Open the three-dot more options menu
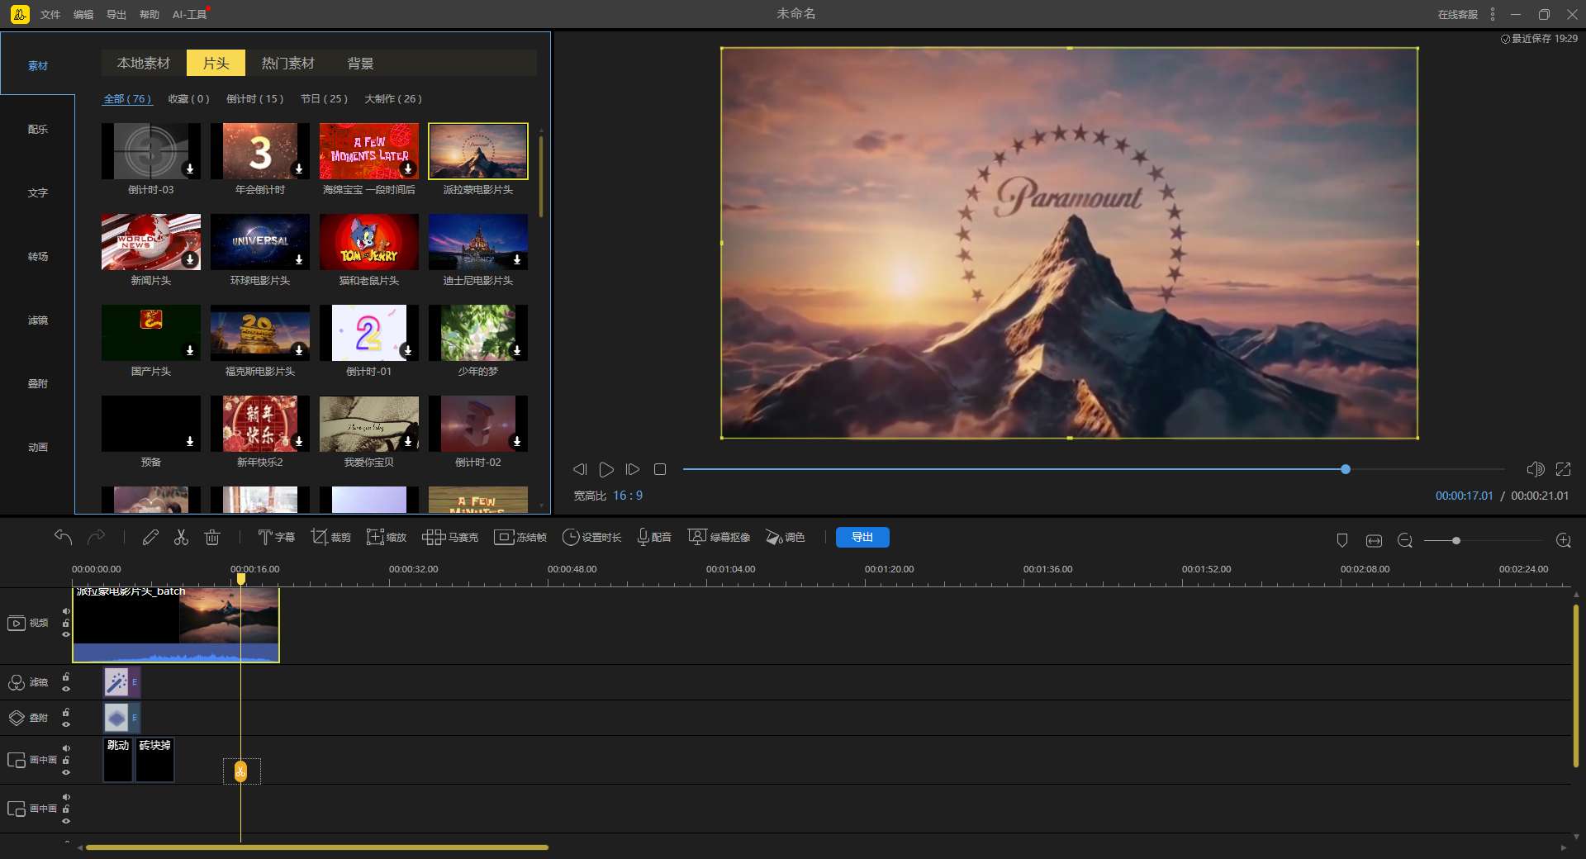1586x859 pixels. (1493, 14)
